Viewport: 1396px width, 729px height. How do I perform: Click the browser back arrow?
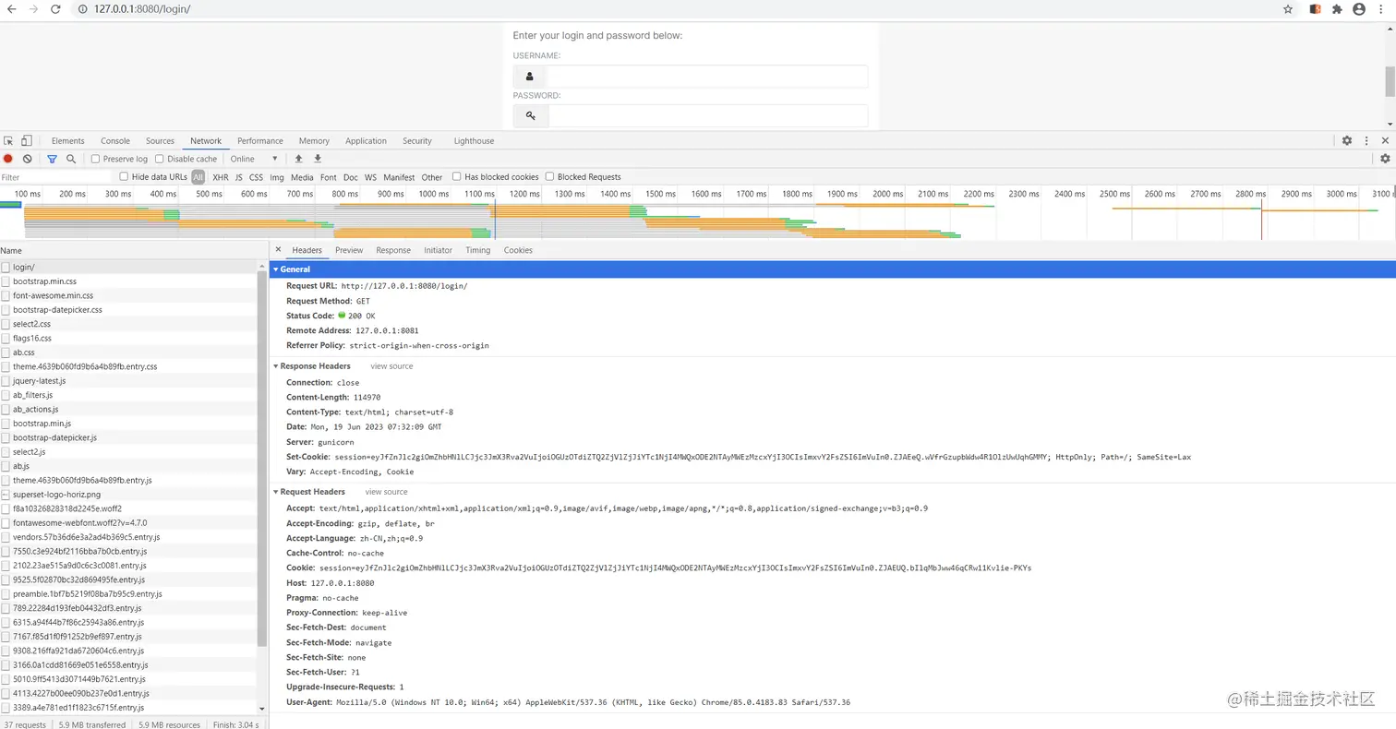[11, 8]
